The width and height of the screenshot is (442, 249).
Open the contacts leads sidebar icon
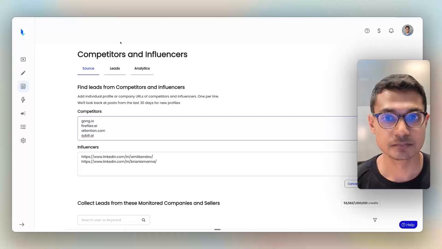tap(23, 86)
